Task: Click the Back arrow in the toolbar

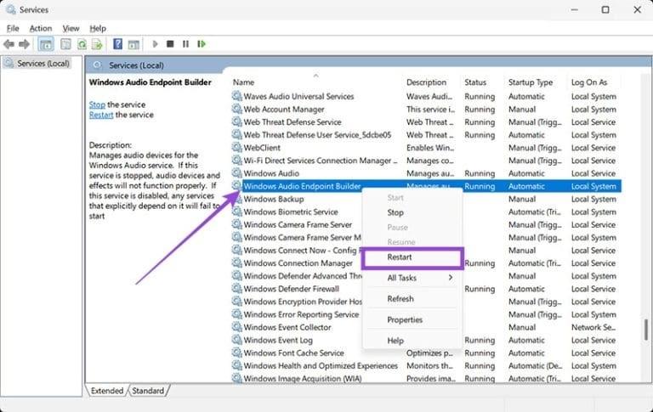Action: (x=9, y=43)
